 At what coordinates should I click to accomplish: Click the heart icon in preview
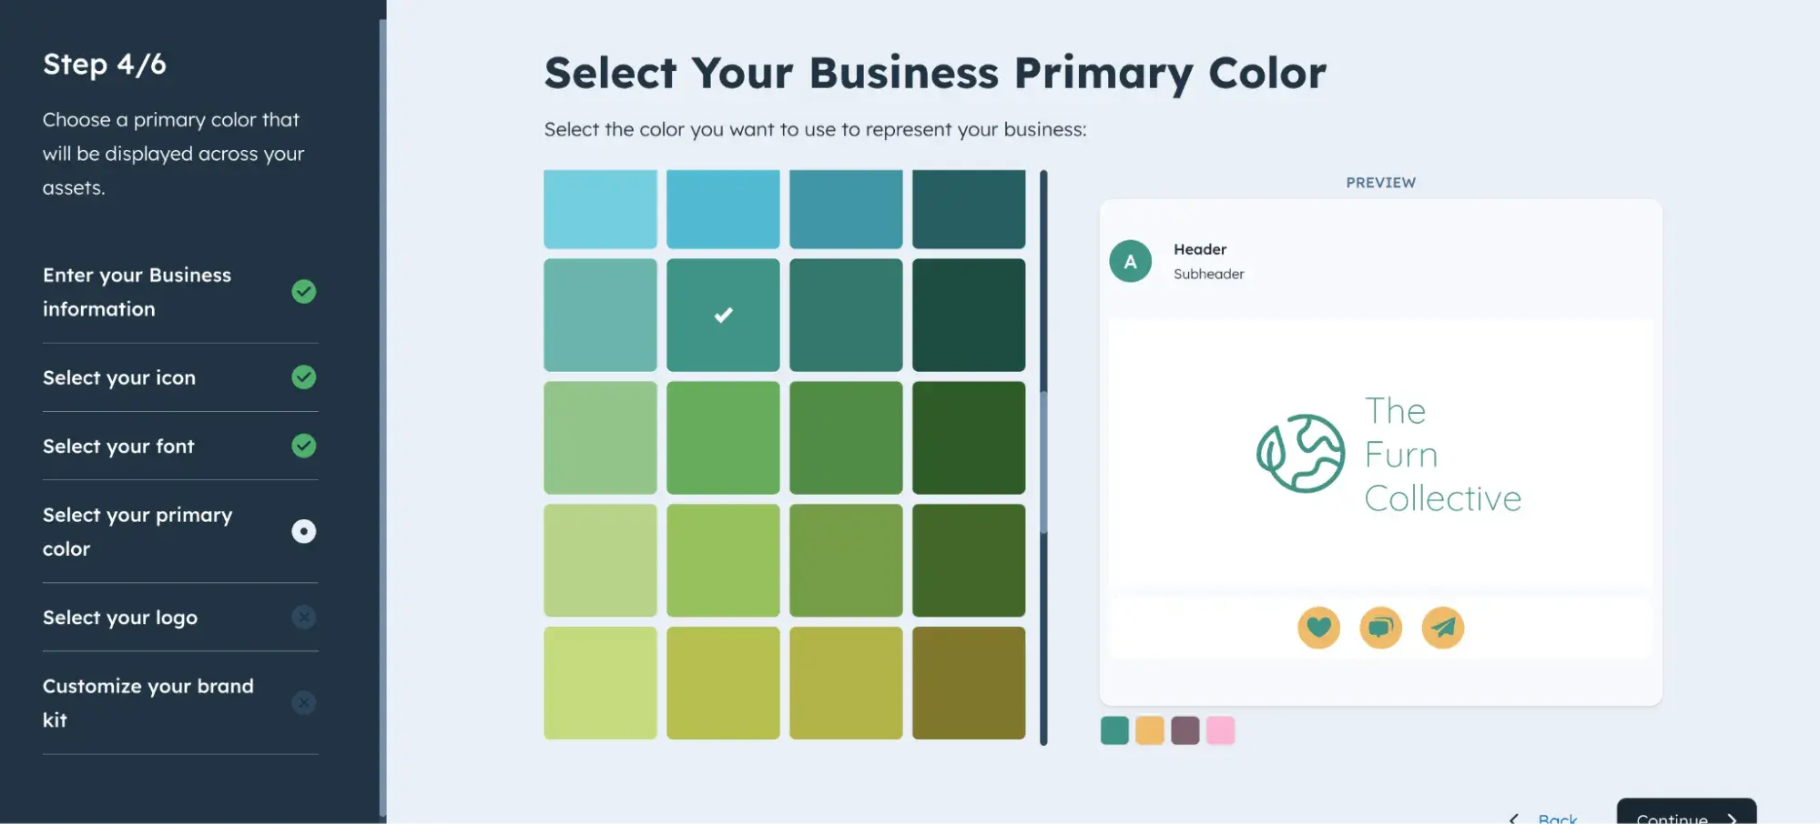click(x=1318, y=628)
